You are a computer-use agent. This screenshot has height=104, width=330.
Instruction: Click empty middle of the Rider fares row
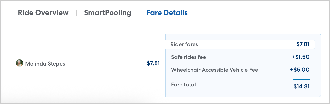point(245,44)
